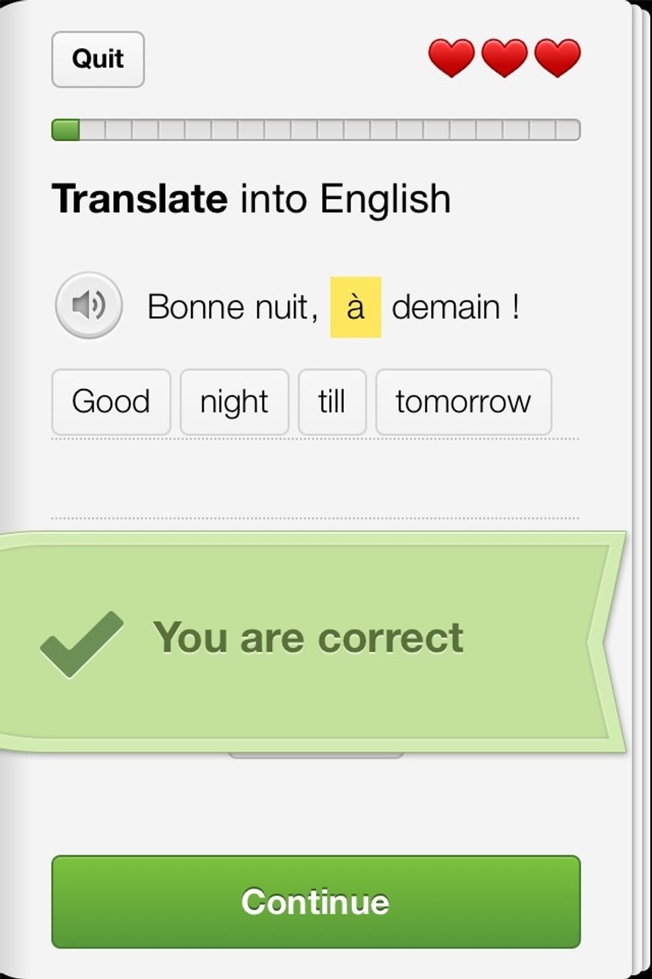Tap the French word 'demain'
Image resolution: width=652 pixels, height=979 pixels.
click(445, 307)
